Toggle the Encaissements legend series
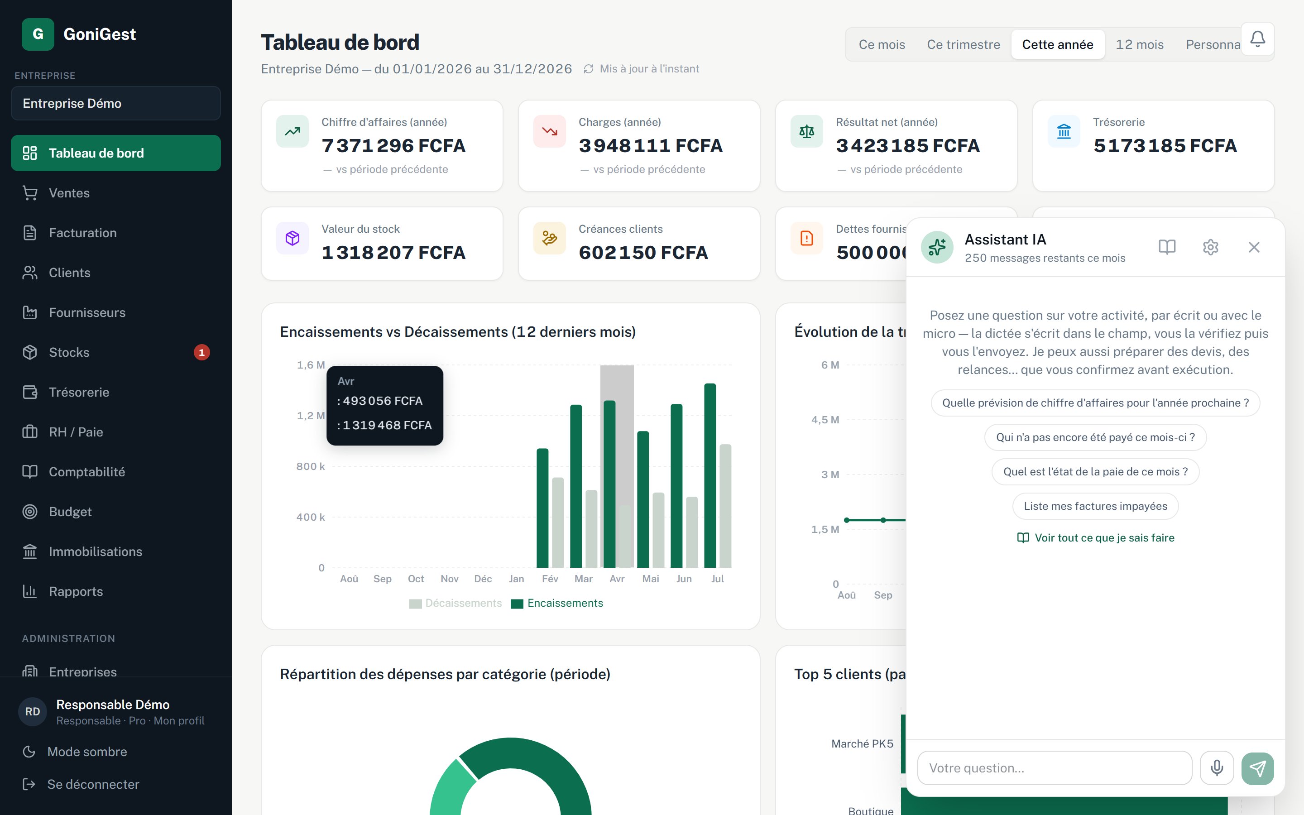This screenshot has width=1304, height=815. [x=557, y=603]
